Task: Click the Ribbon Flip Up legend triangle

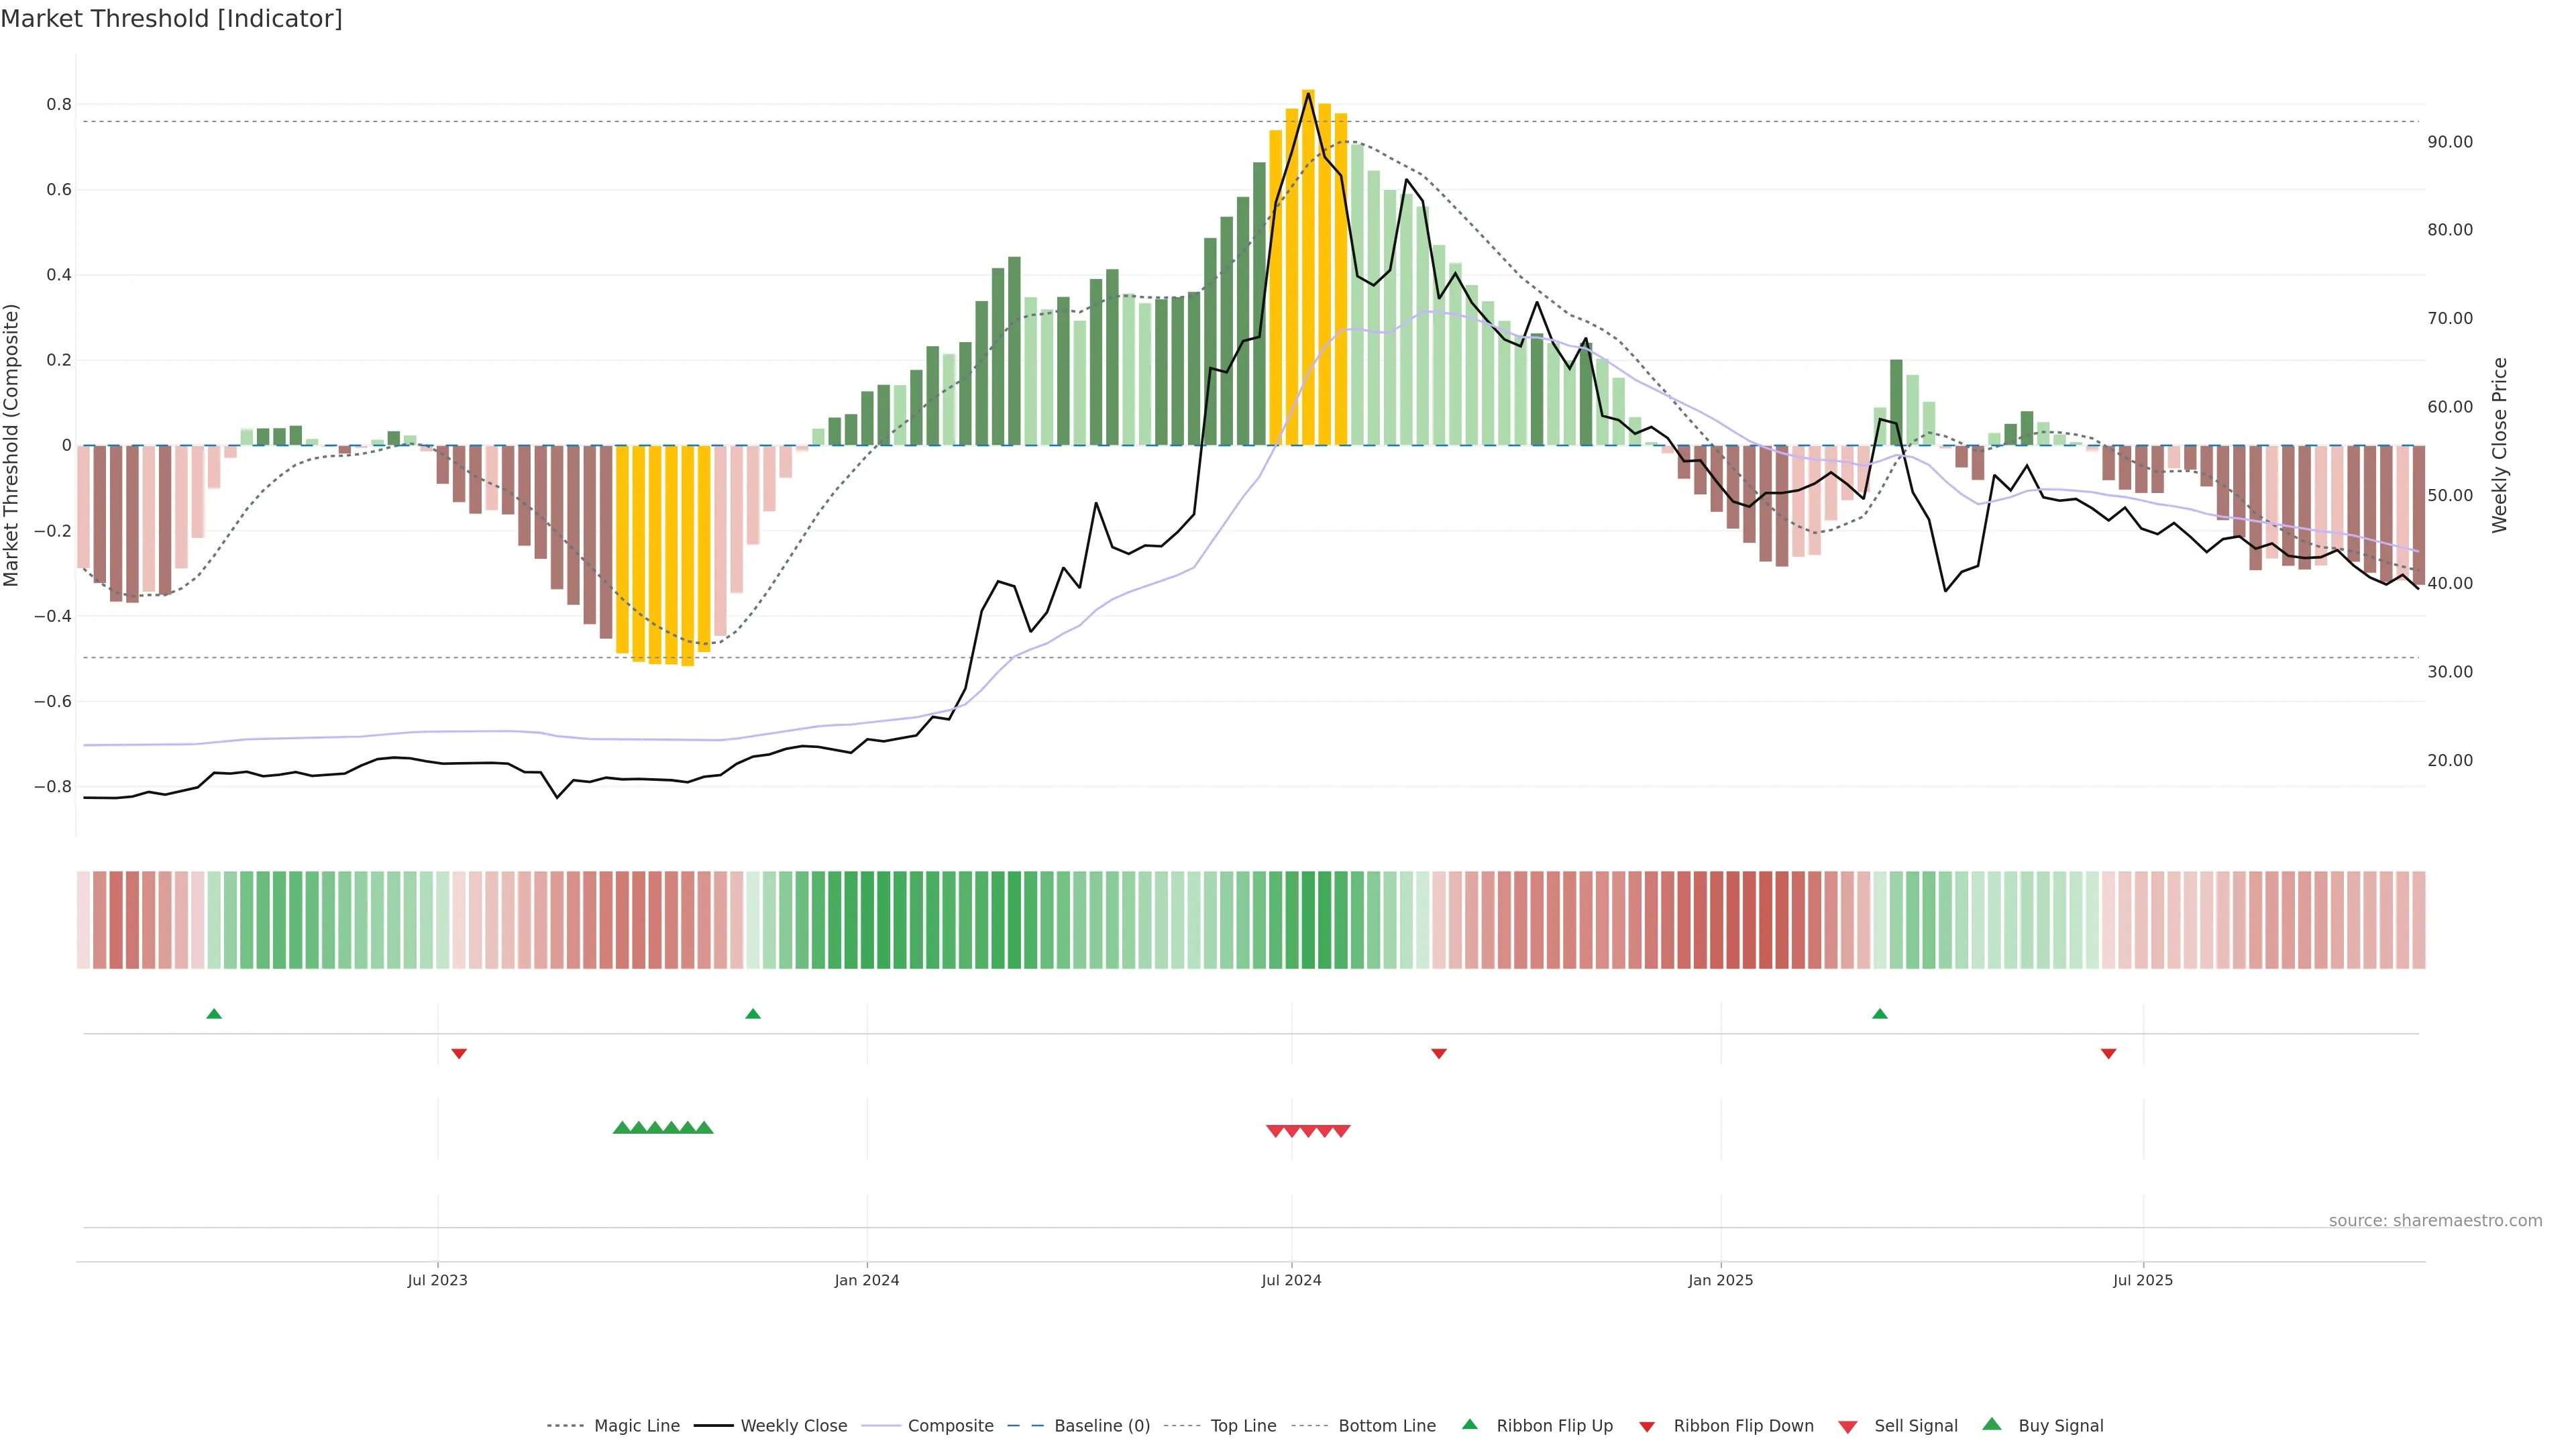Action: click(1469, 1424)
